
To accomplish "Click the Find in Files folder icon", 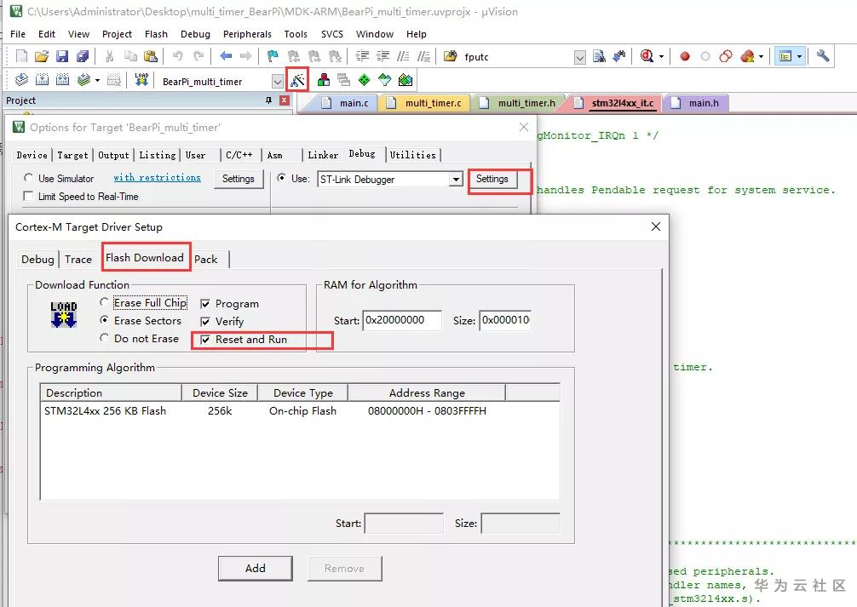I will pyautogui.click(x=451, y=55).
